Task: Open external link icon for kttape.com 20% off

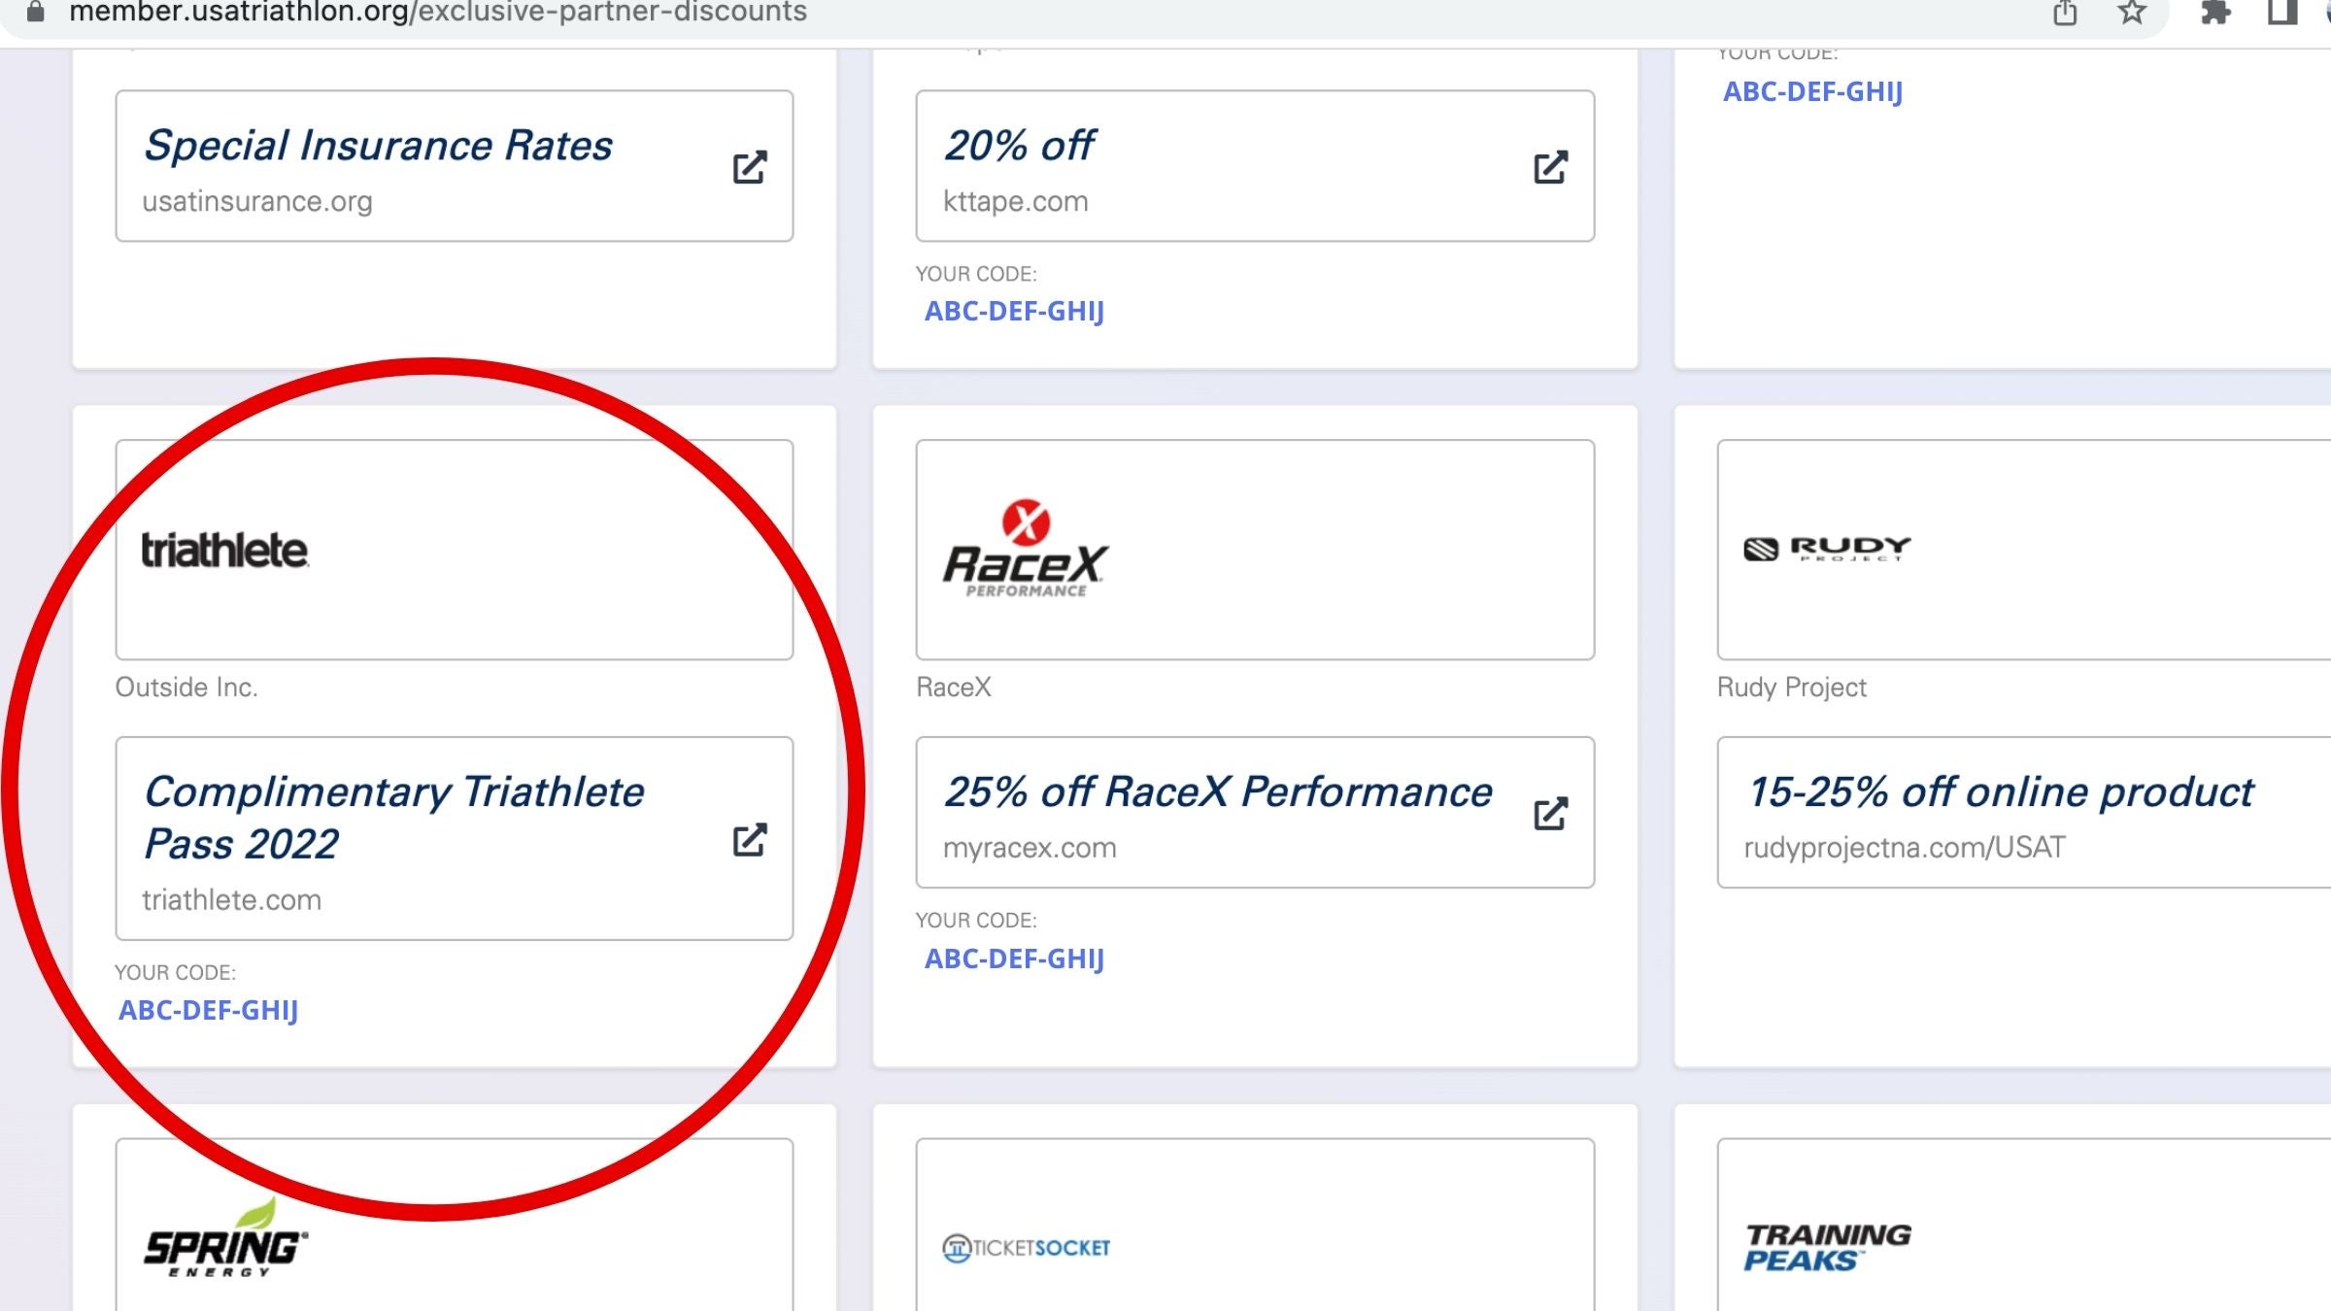Action: 1550,167
